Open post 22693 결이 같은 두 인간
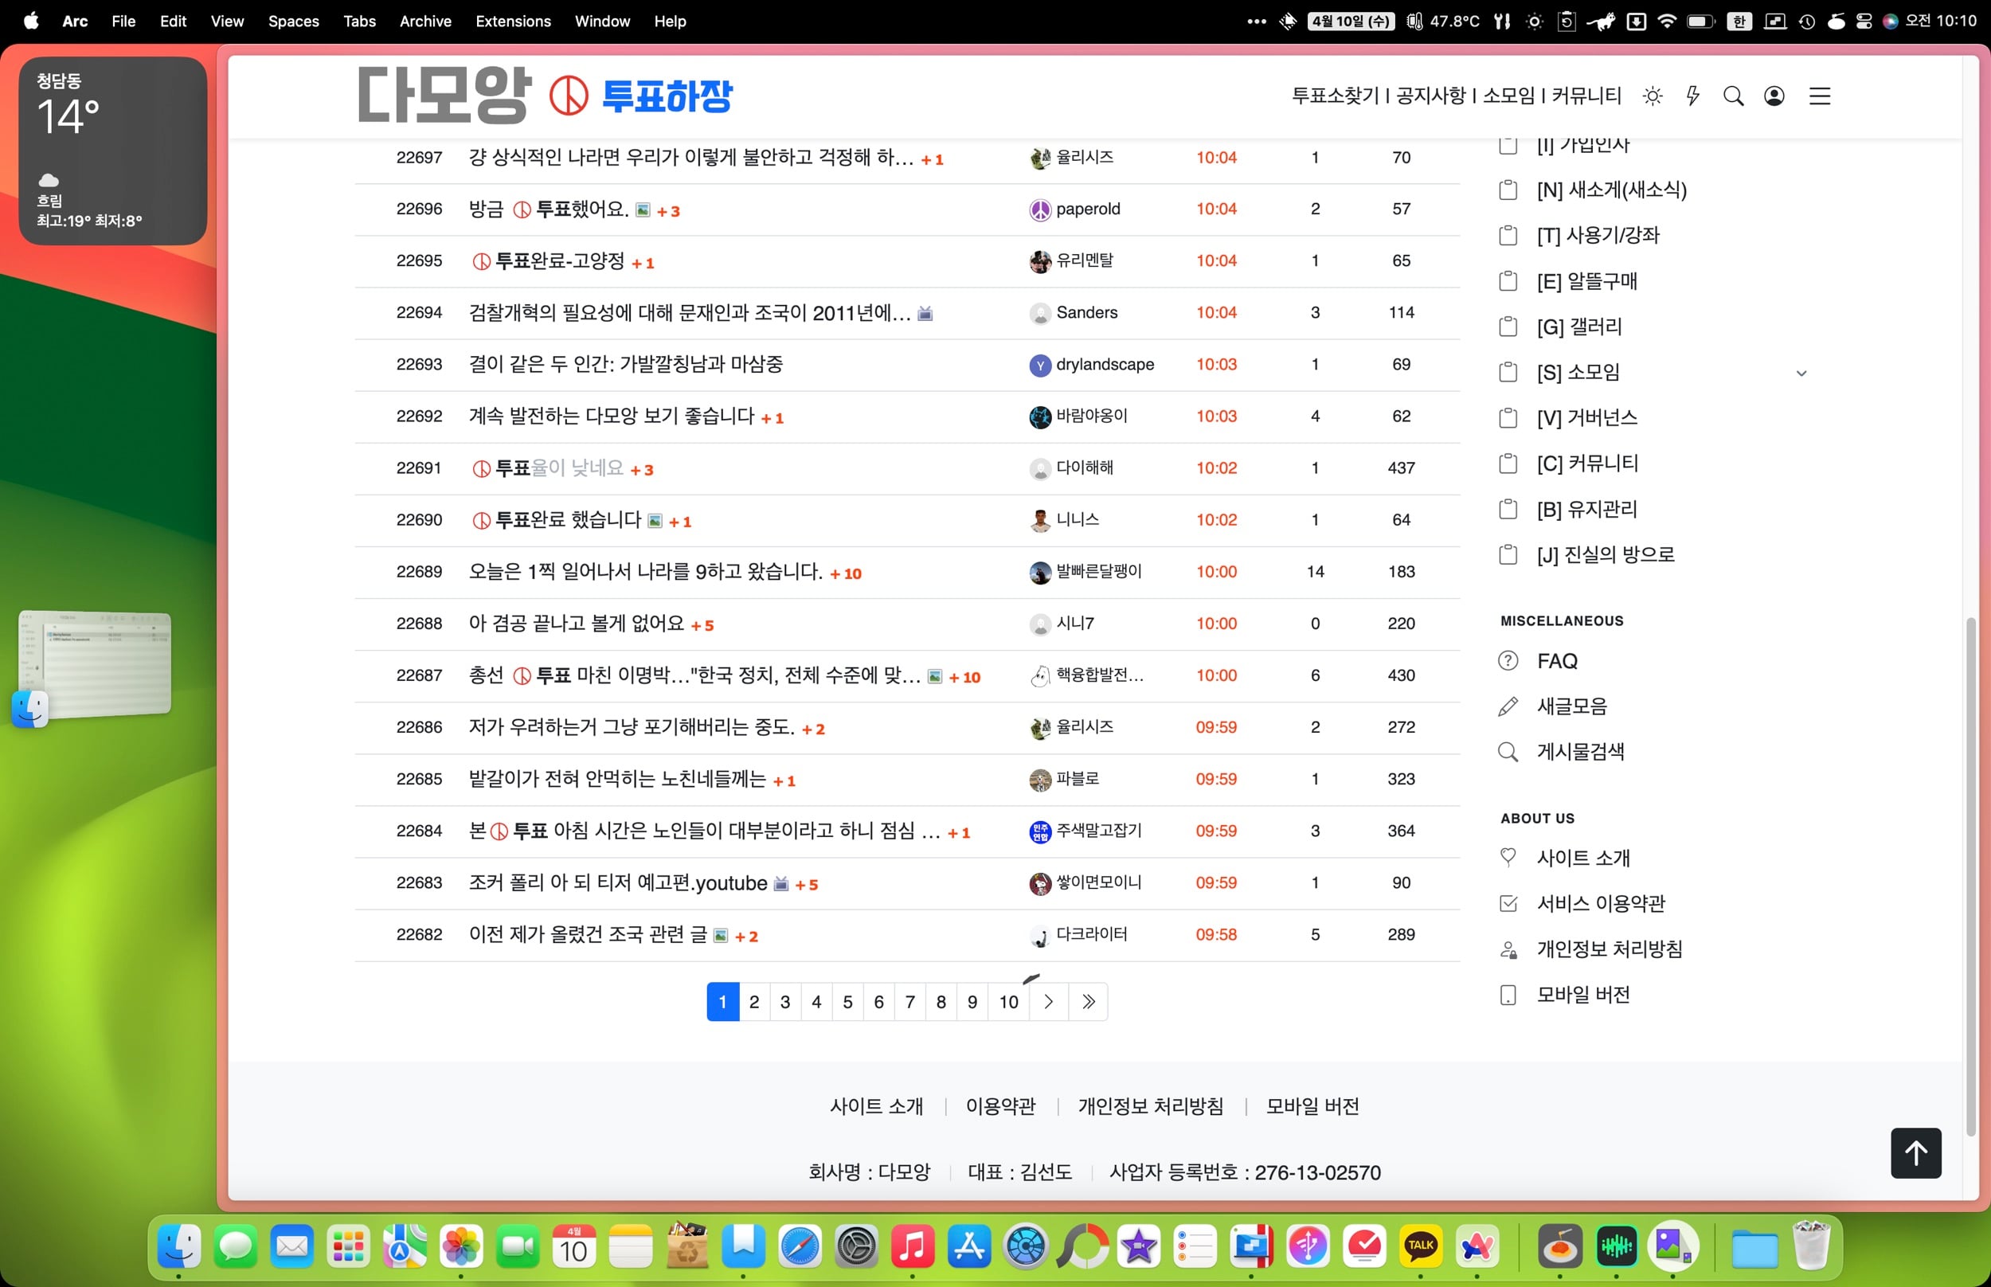The height and width of the screenshot is (1287, 1991). [x=626, y=365]
